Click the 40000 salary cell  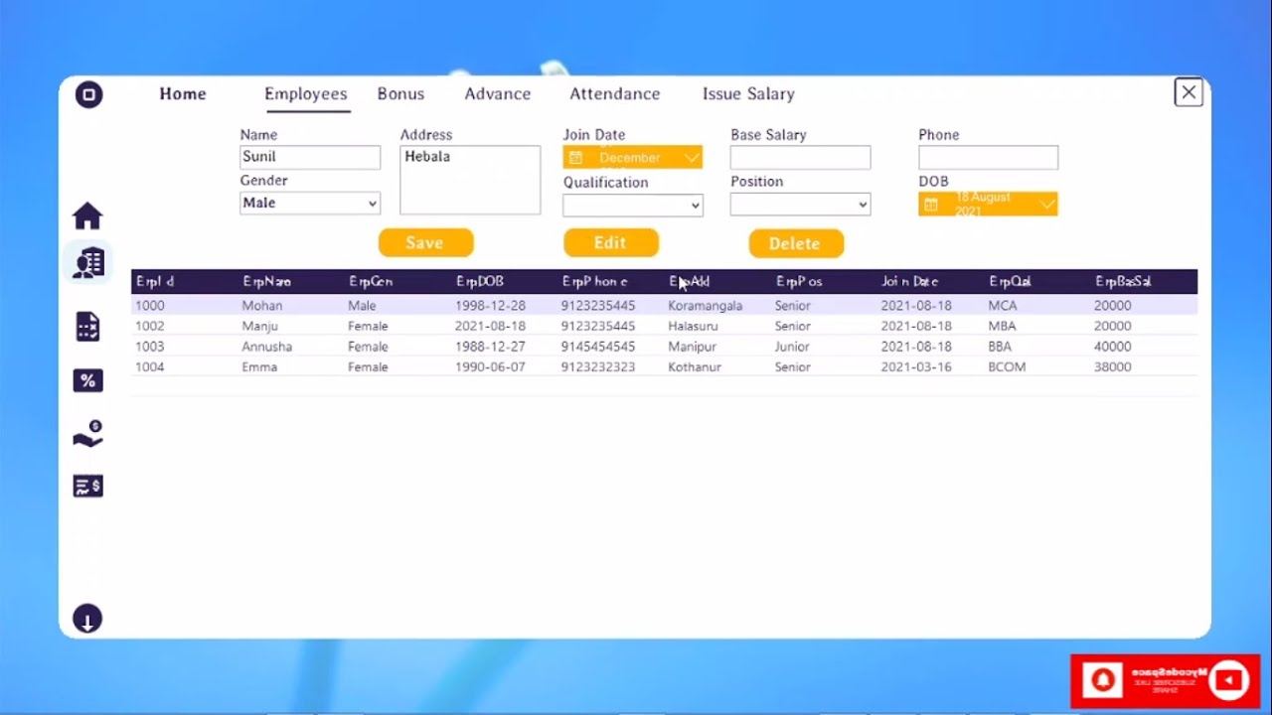1113,347
